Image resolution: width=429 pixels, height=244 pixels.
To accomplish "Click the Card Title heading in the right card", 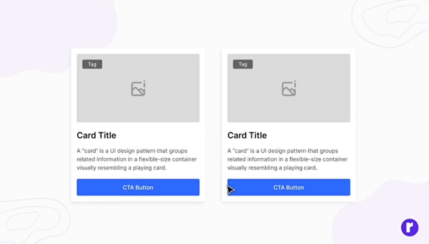I will tap(247, 135).
